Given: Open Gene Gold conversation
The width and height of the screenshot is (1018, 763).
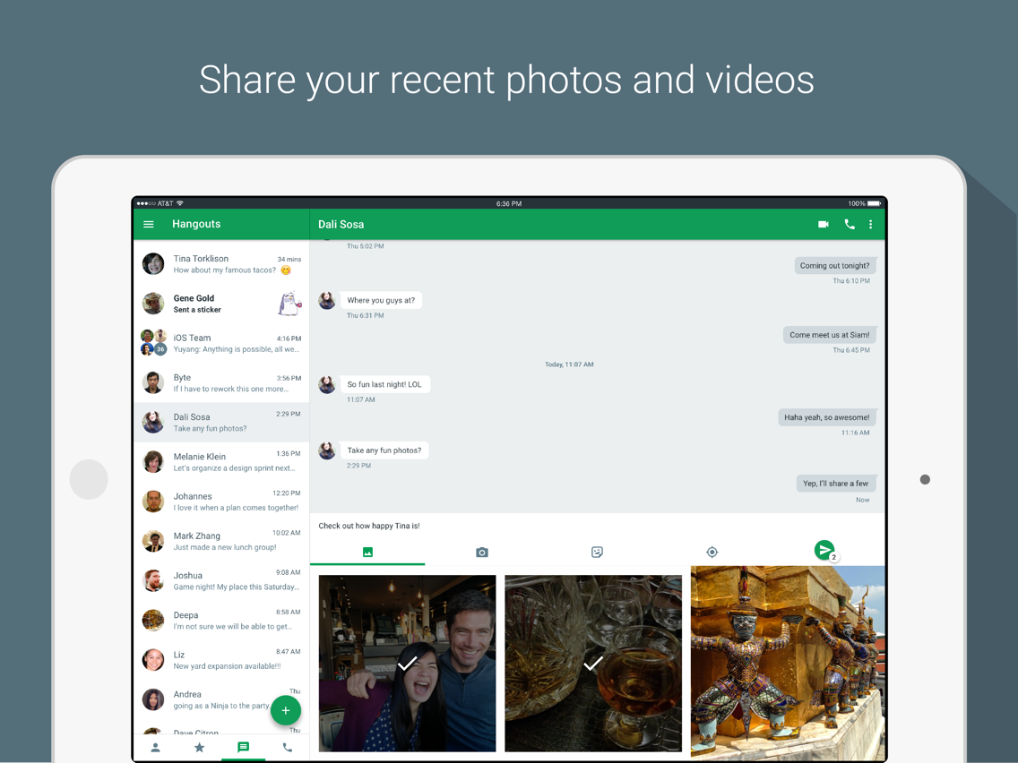Looking at the screenshot, I should click(x=221, y=304).
